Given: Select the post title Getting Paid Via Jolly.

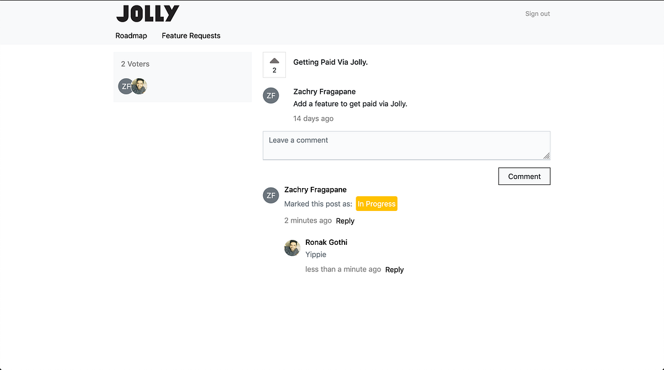Looking at the screenshot, I should [x=330, y=62].
